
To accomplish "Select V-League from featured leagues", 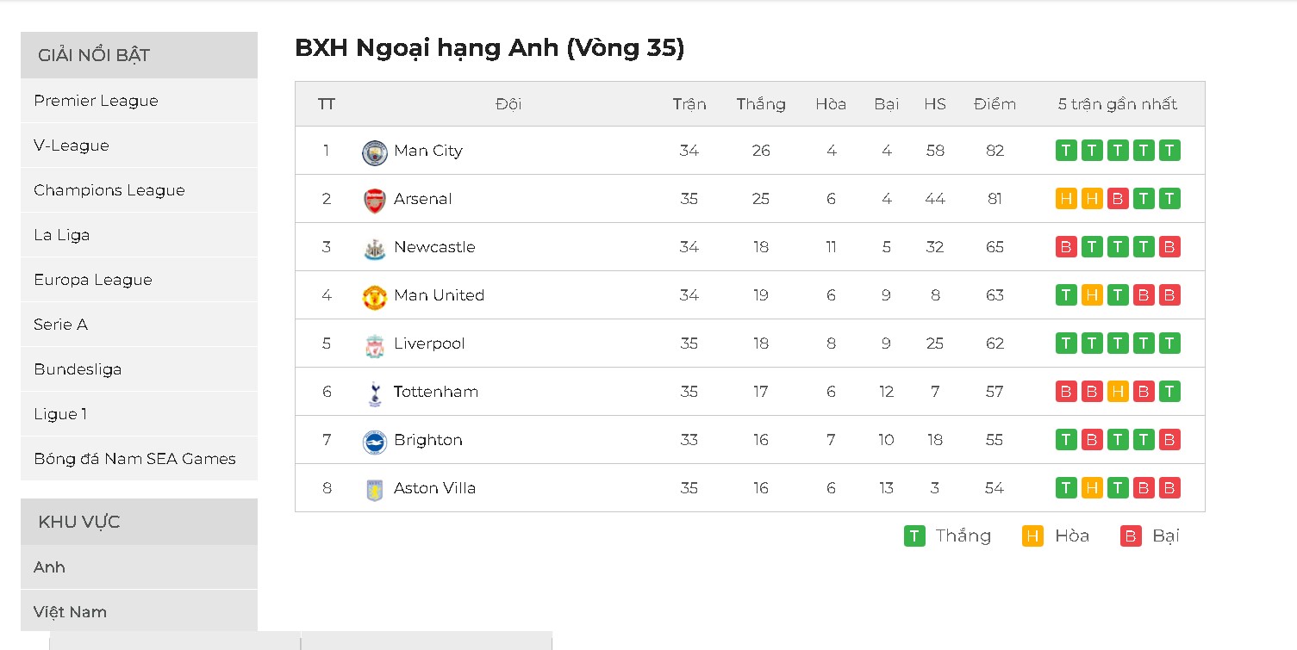I will point(72,145).
